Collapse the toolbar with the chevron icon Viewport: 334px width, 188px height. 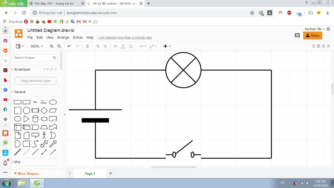(x=328, y=46)
